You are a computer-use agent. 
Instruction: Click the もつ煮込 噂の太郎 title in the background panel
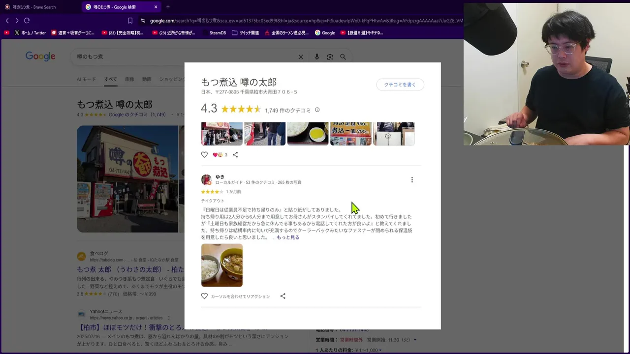115,104
